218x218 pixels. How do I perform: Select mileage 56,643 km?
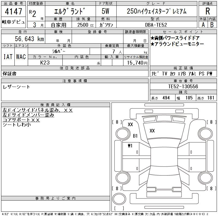point(29,39)
